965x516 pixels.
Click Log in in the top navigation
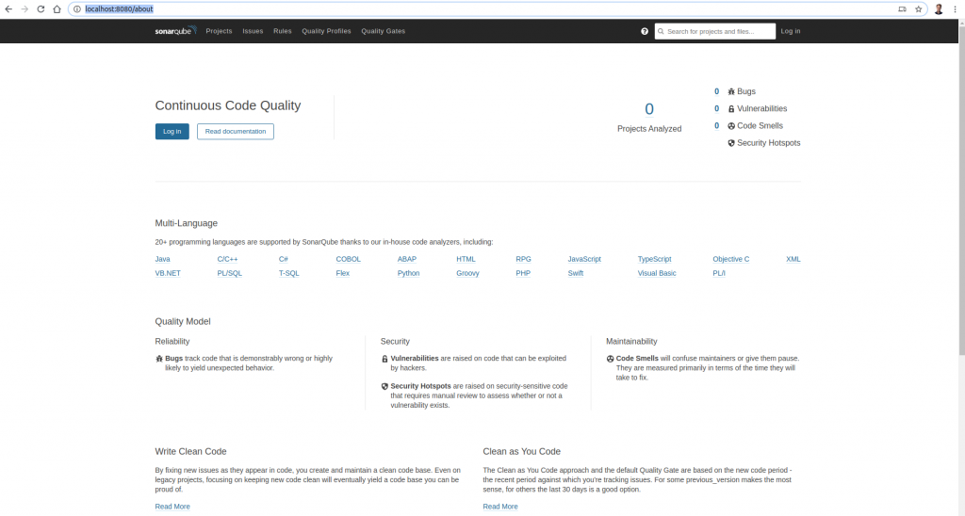(x=791, y=31)
